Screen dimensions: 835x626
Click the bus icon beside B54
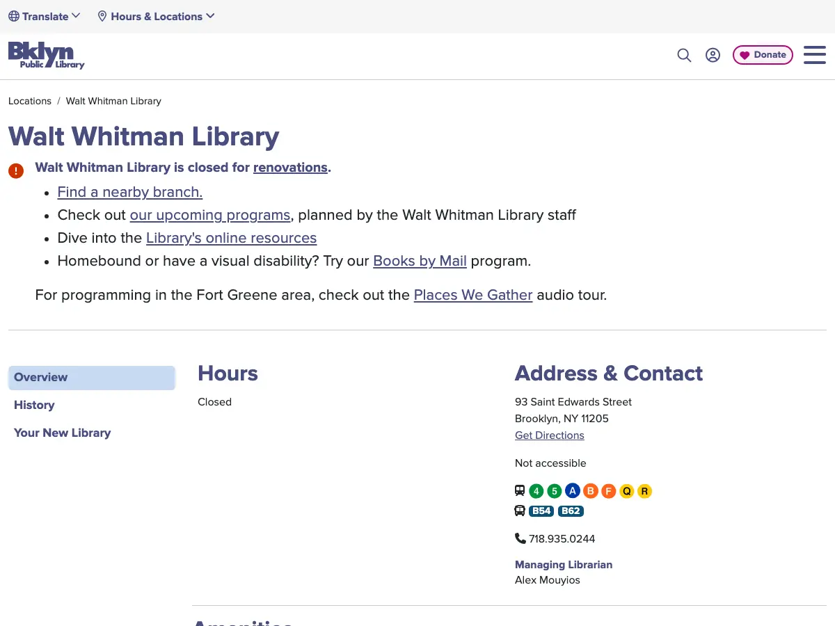tap(520, 511)
